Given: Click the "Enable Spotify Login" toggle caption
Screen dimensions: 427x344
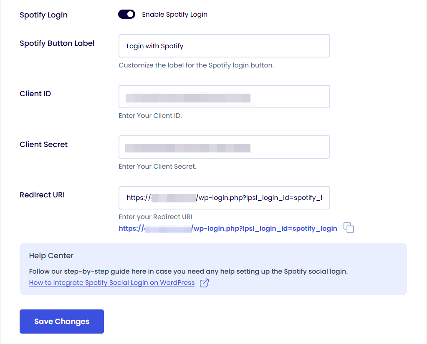Looking at the screenshot, I should [174, 15].
